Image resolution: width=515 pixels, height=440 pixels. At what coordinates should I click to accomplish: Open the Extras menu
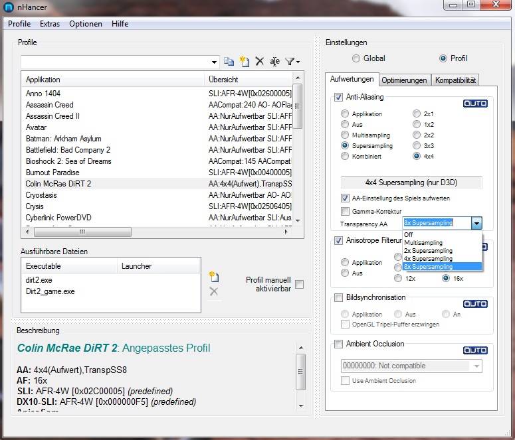tap(50, 24)
